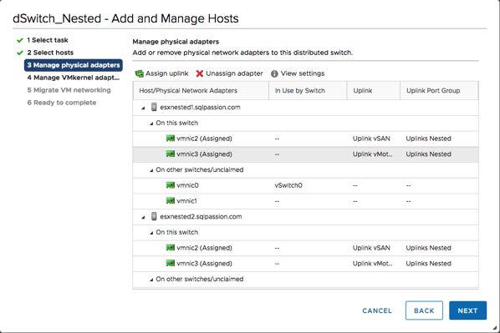
Task: Click the Uplink column header
Action: [x=374, y=90]
